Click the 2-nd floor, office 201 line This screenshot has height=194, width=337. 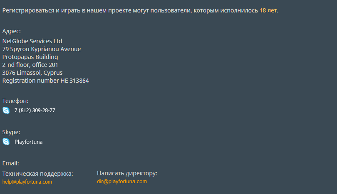(x=30, y=65)
